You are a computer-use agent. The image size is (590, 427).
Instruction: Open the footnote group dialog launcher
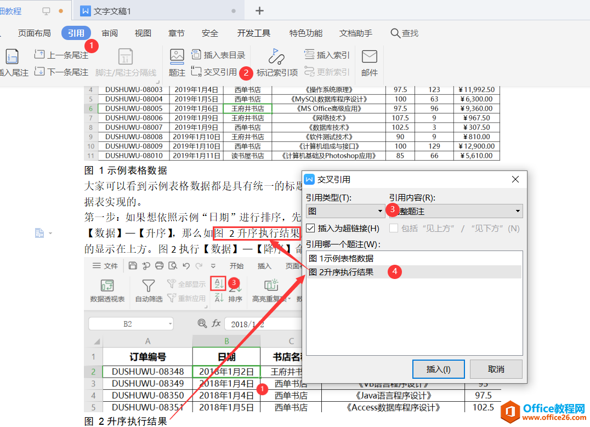(x=158, y=82)
